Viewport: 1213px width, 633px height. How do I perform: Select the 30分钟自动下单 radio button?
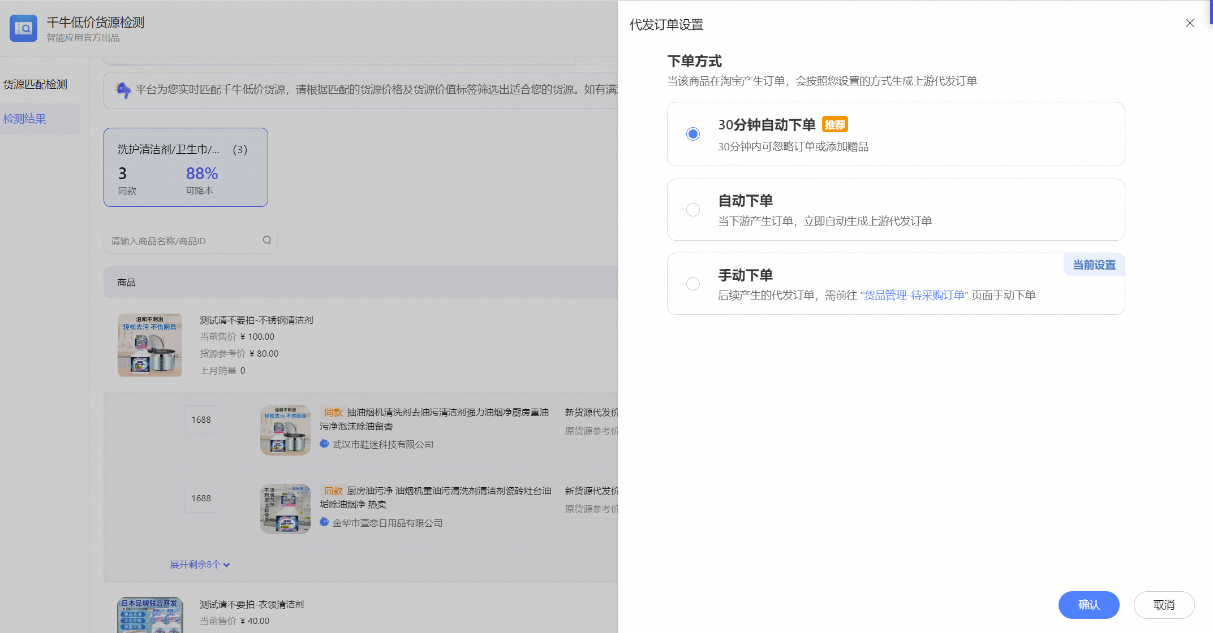tap(692, 134)
